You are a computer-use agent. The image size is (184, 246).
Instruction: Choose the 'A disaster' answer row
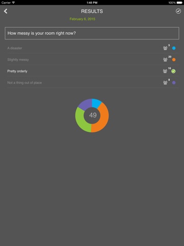92,48
